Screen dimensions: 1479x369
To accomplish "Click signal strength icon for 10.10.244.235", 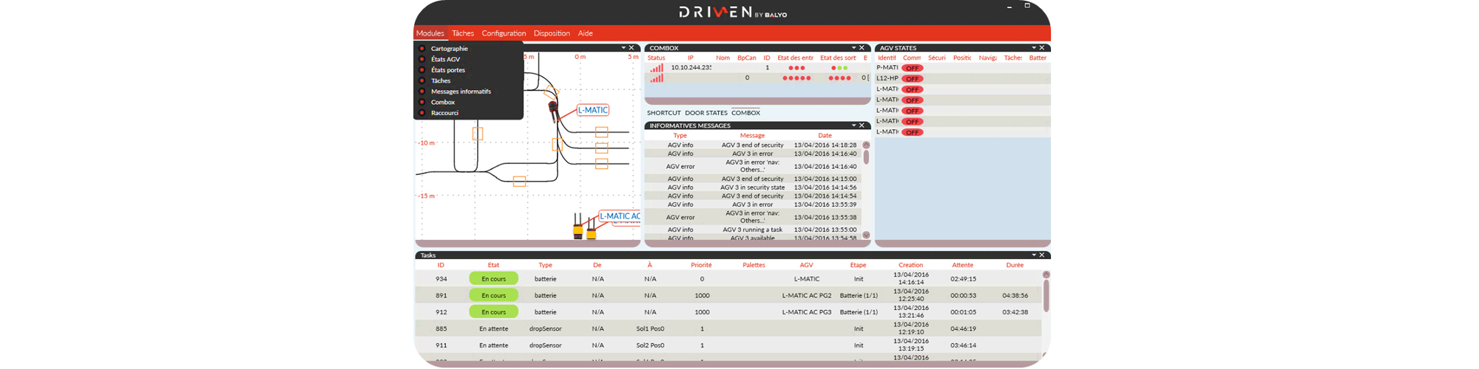I will pyautogui.click(x=656, y=68).
